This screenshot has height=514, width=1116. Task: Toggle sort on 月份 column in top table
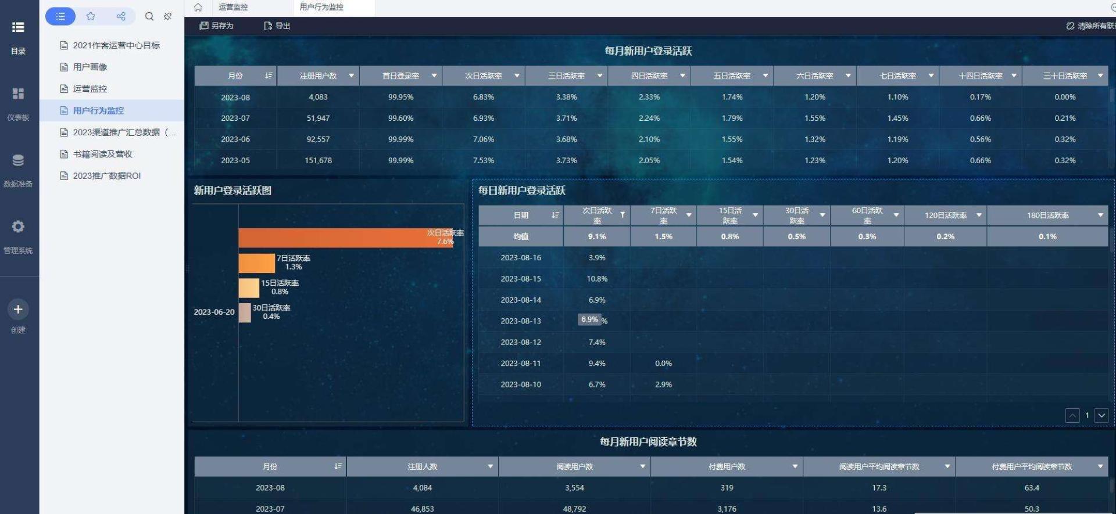coord(268,76)
